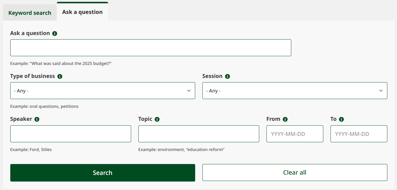
Task: Click the Topic input field
Action: click(x=198, y=134)
